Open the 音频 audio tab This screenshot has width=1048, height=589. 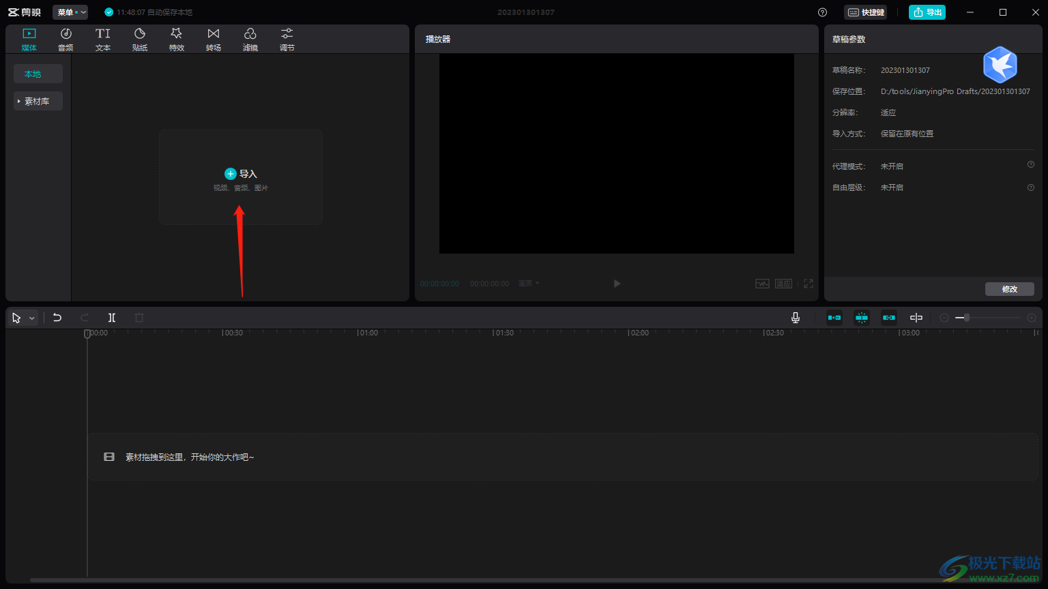pos(65,40)
